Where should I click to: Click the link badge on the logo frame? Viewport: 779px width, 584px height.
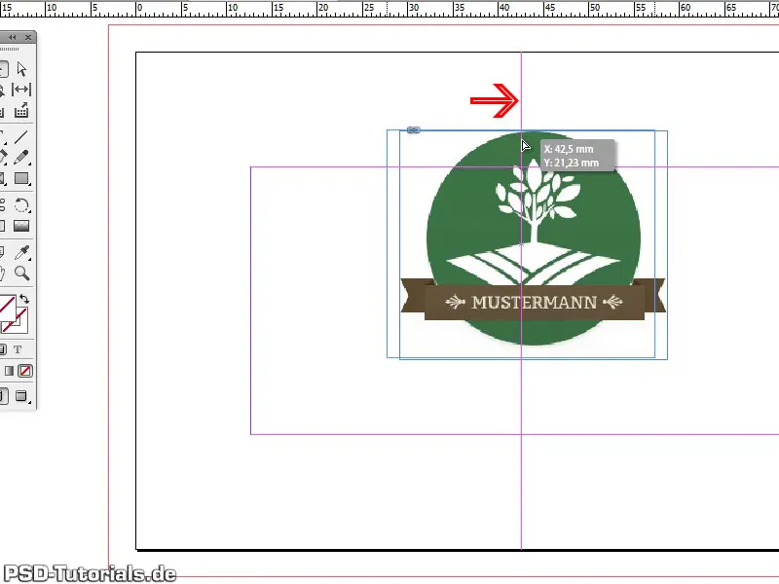(x=413, y=130)
